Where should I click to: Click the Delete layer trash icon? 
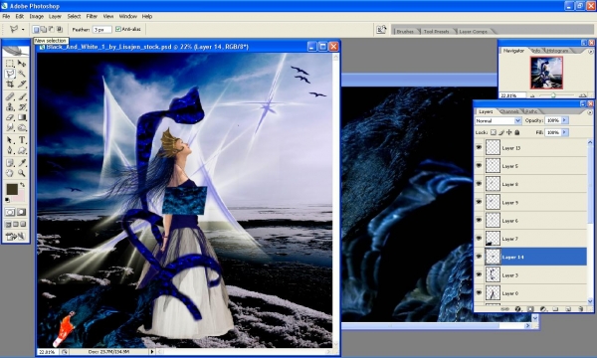click(581, 309)
